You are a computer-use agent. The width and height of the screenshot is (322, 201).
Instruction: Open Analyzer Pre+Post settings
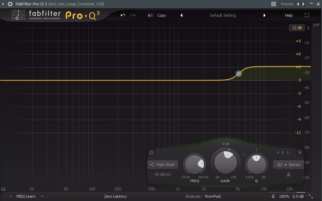pyautogui.click(x=213, y=196)
